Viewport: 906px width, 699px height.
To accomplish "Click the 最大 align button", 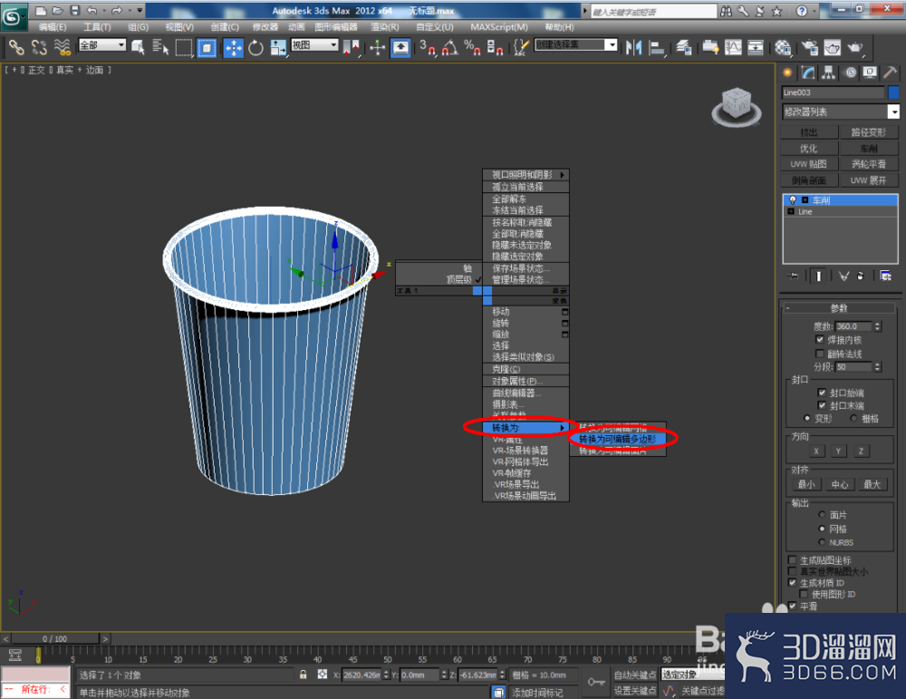I will [x=872, y=484].
